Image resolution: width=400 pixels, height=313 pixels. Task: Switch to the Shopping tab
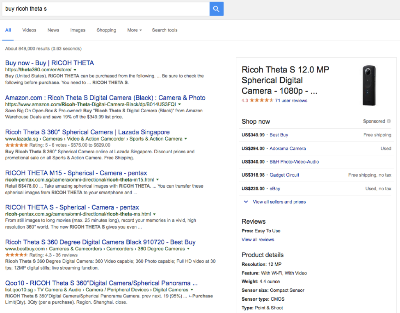(106, 30)
